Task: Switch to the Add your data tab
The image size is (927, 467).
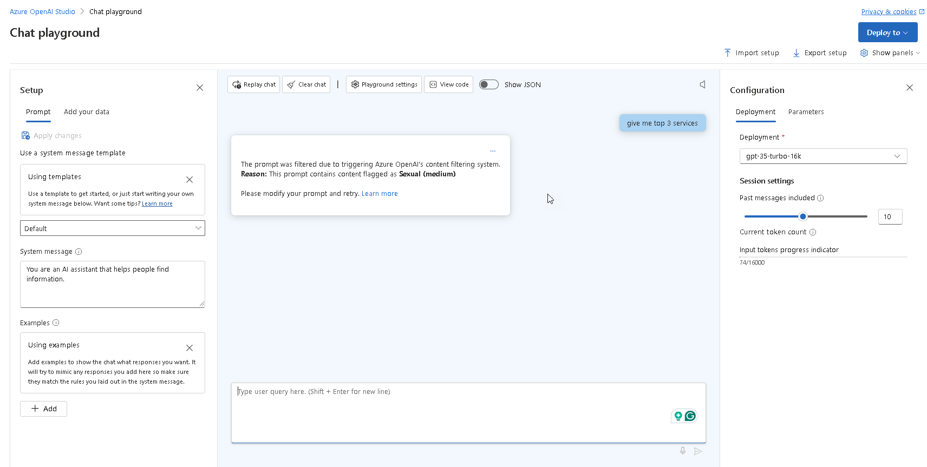Action: [87, 112]
